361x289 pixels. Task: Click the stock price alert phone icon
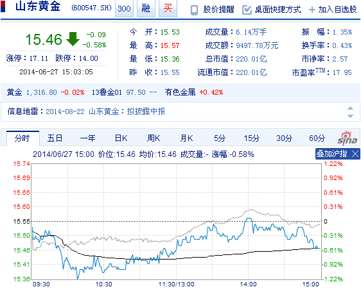(x=195, y=10)
